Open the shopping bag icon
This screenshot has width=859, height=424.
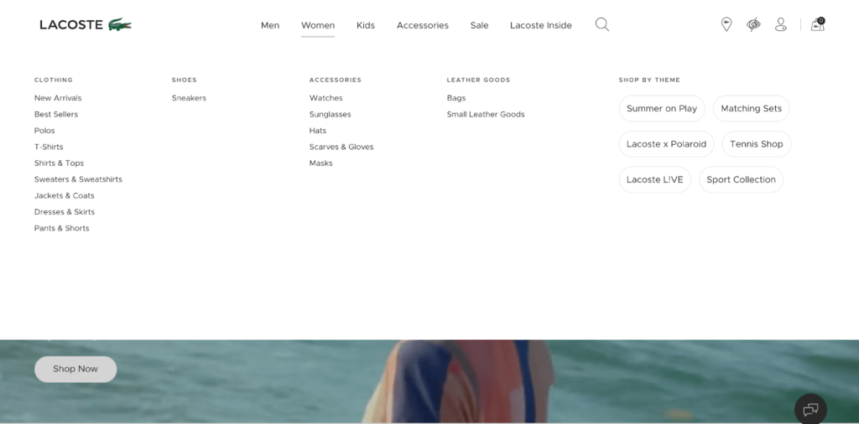[x=818, y=24]
